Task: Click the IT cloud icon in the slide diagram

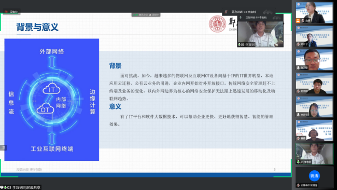Action: click(x=51, y=89)
